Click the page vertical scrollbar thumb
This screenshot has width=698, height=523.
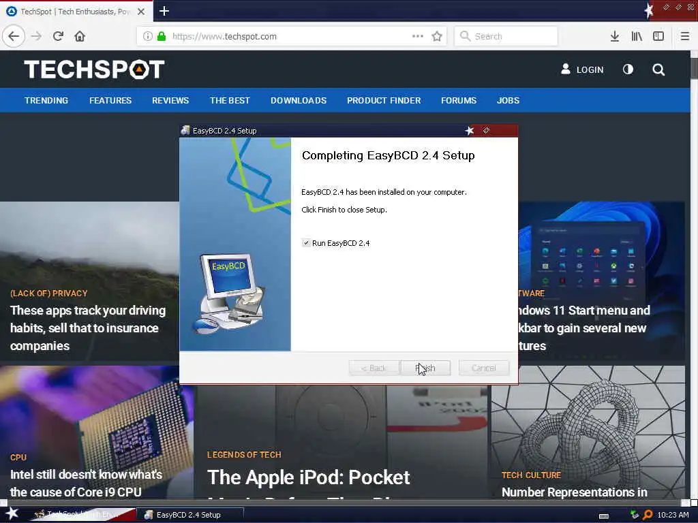coord(694,68)
